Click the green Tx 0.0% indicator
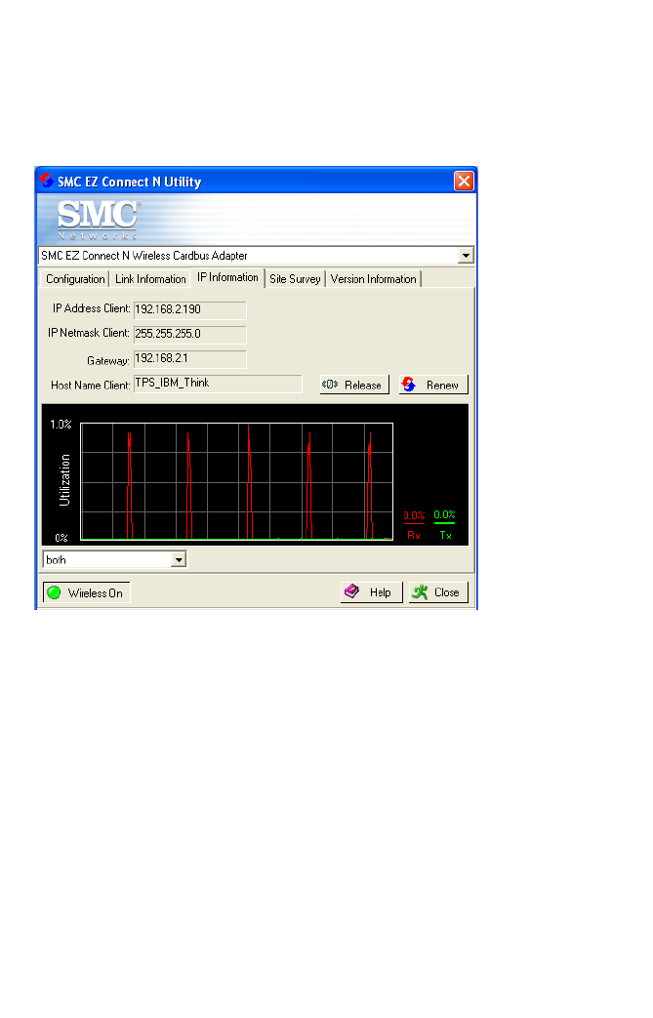 (445, 524)
